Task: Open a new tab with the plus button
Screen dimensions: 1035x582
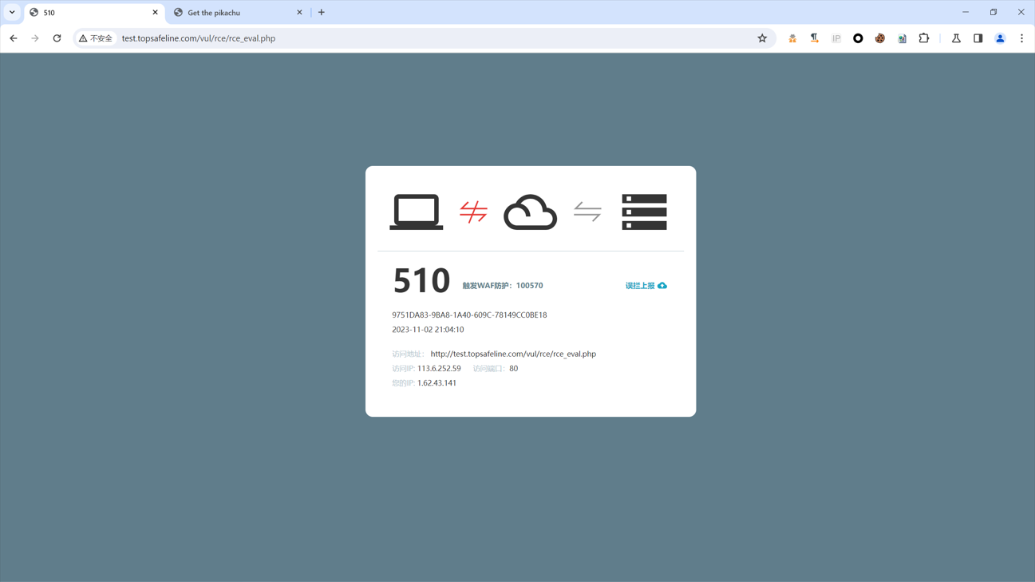Action: click(322, 12)
